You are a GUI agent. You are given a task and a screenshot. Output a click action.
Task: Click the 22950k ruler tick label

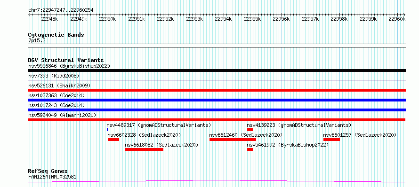(x=107, y=19)
